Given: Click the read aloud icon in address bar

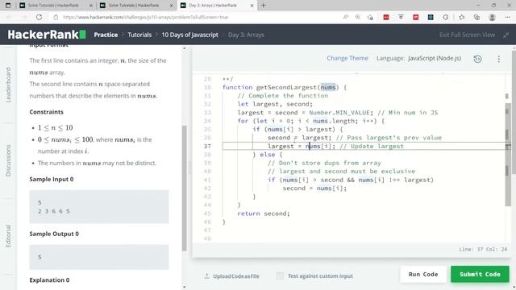Looking at the screenshot, I should pos(346,17).
